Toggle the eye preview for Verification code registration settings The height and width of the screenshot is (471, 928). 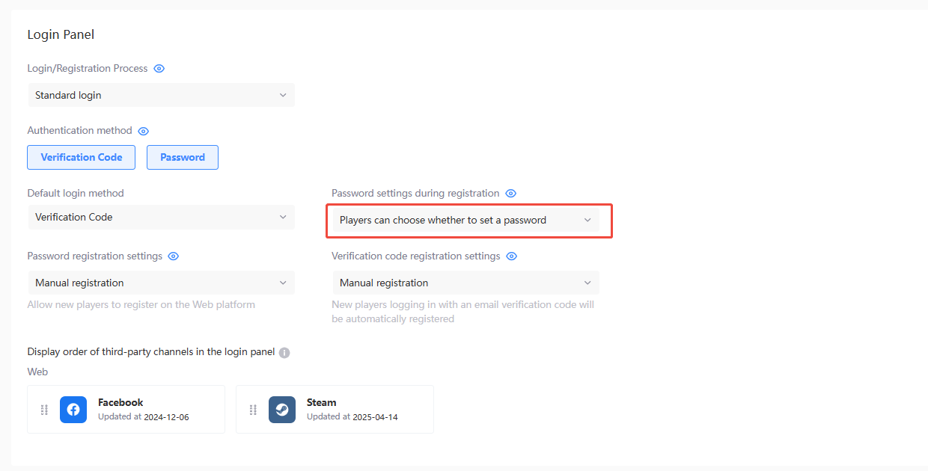(511, 256)
